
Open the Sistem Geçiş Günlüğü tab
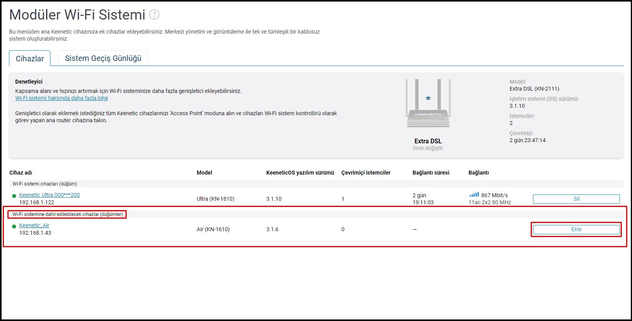103,58
